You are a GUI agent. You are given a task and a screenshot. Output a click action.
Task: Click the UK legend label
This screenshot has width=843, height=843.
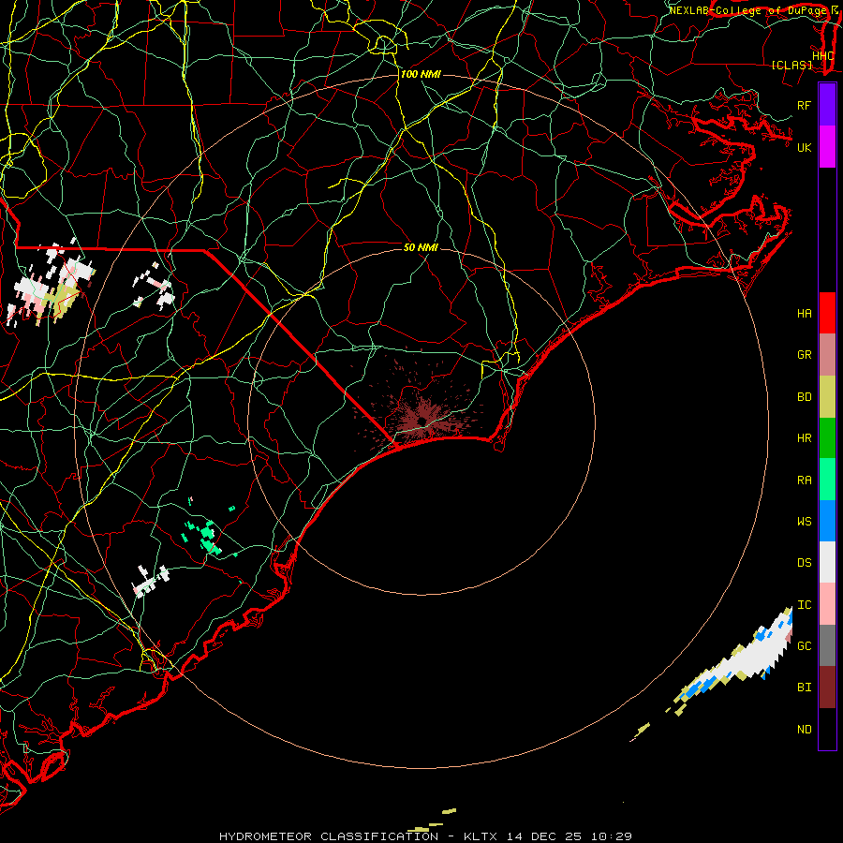pyautogui.click(x=804, y=147)
